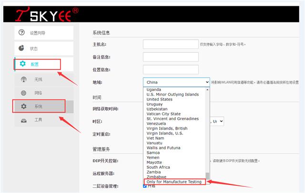Open the region dropdown showing China
The height and width of the screenshot is (193, 305).
[176, 82]
